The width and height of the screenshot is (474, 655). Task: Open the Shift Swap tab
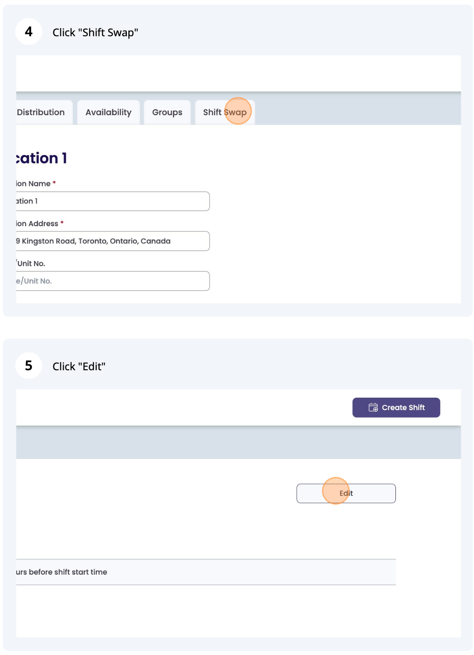point(225,112)
